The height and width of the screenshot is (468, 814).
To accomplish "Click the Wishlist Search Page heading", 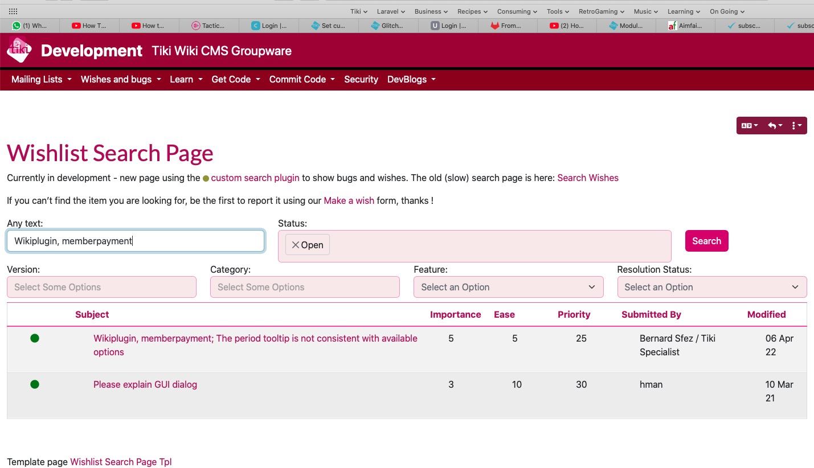I will tap(110, 153).
